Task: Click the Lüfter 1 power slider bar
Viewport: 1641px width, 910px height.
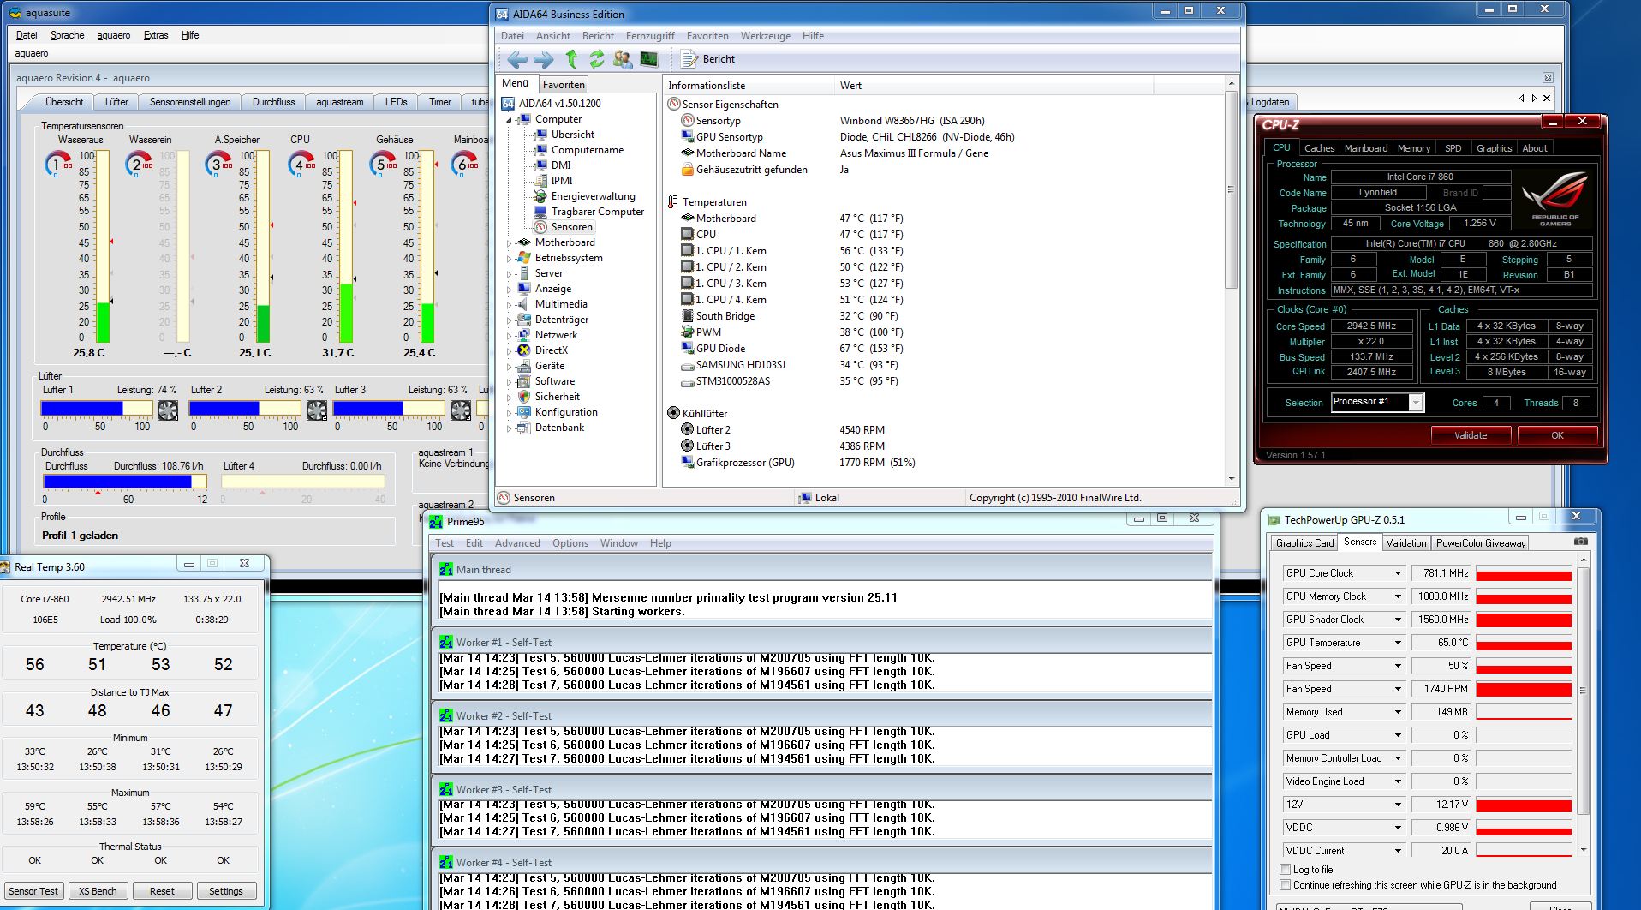Action: pos(97,409)
